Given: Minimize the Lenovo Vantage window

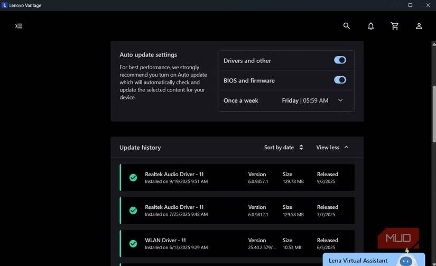Looking at the screenshot, I should coord(393,5).
